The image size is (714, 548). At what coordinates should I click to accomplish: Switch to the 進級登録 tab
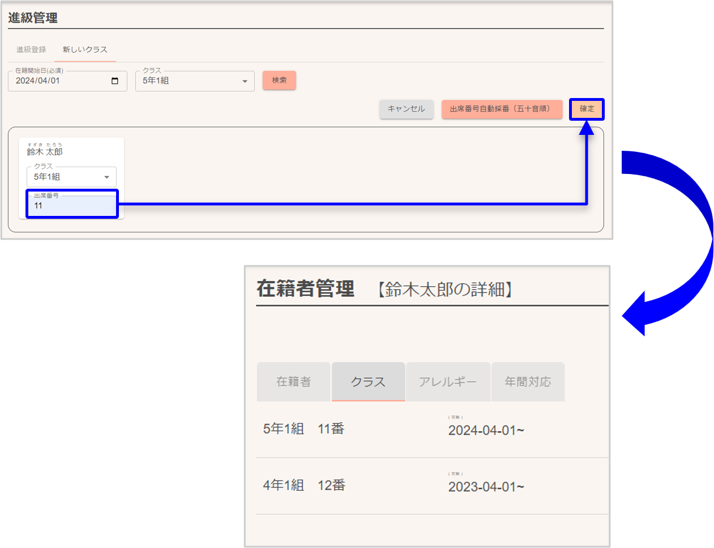[x=31, y=50]
